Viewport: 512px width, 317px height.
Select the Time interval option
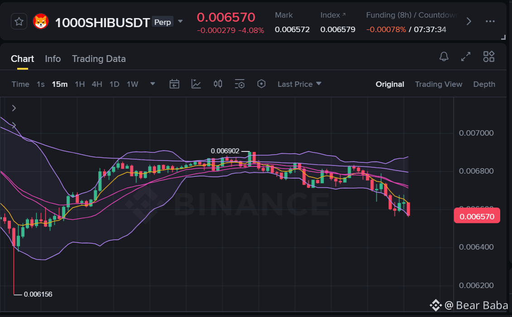(x=20, y=85)
